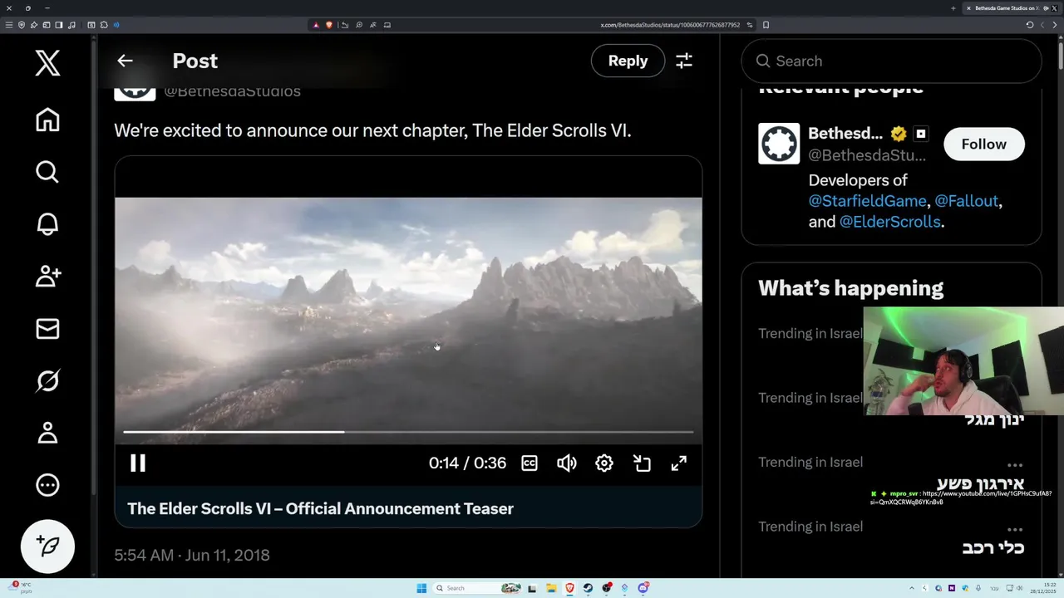Open Explore via the sidebar magnifier icon
Image resolution: width=1064 pixels, height=598 pixels.
(47, 172)
